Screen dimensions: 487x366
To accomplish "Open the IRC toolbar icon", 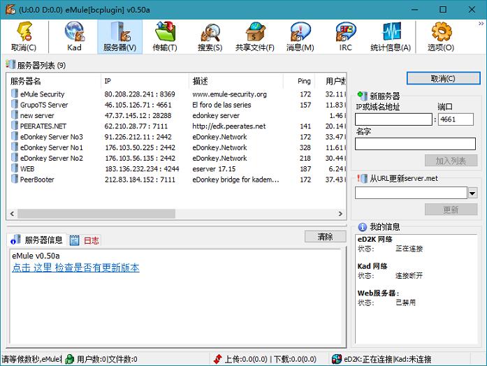I will tap(345, 36).
